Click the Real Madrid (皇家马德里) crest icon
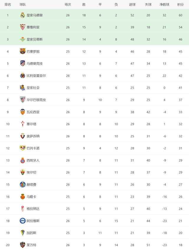The width and height of the screenshot is (189, 250). coord(22,15)
